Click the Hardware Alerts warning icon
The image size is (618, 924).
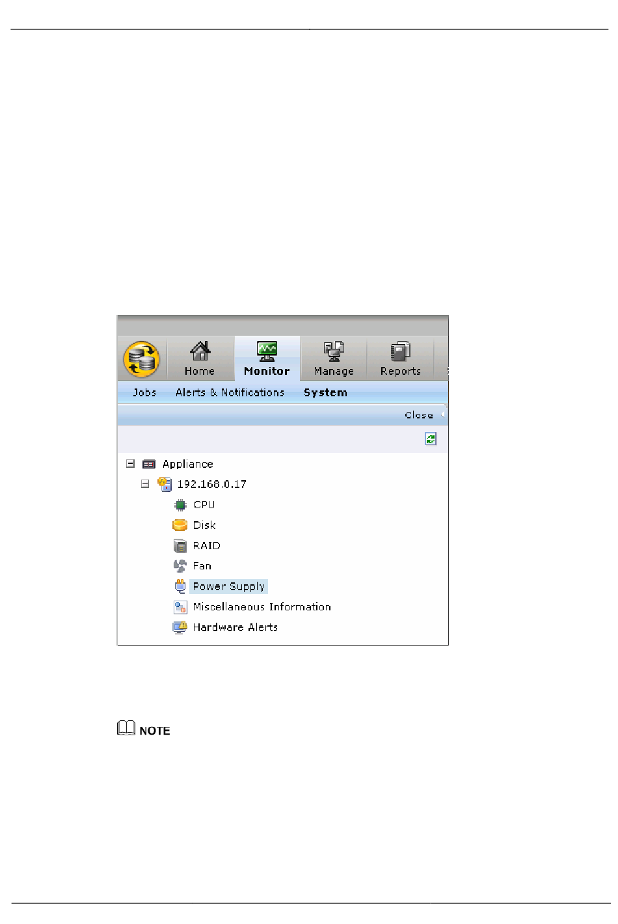point(180,627)
